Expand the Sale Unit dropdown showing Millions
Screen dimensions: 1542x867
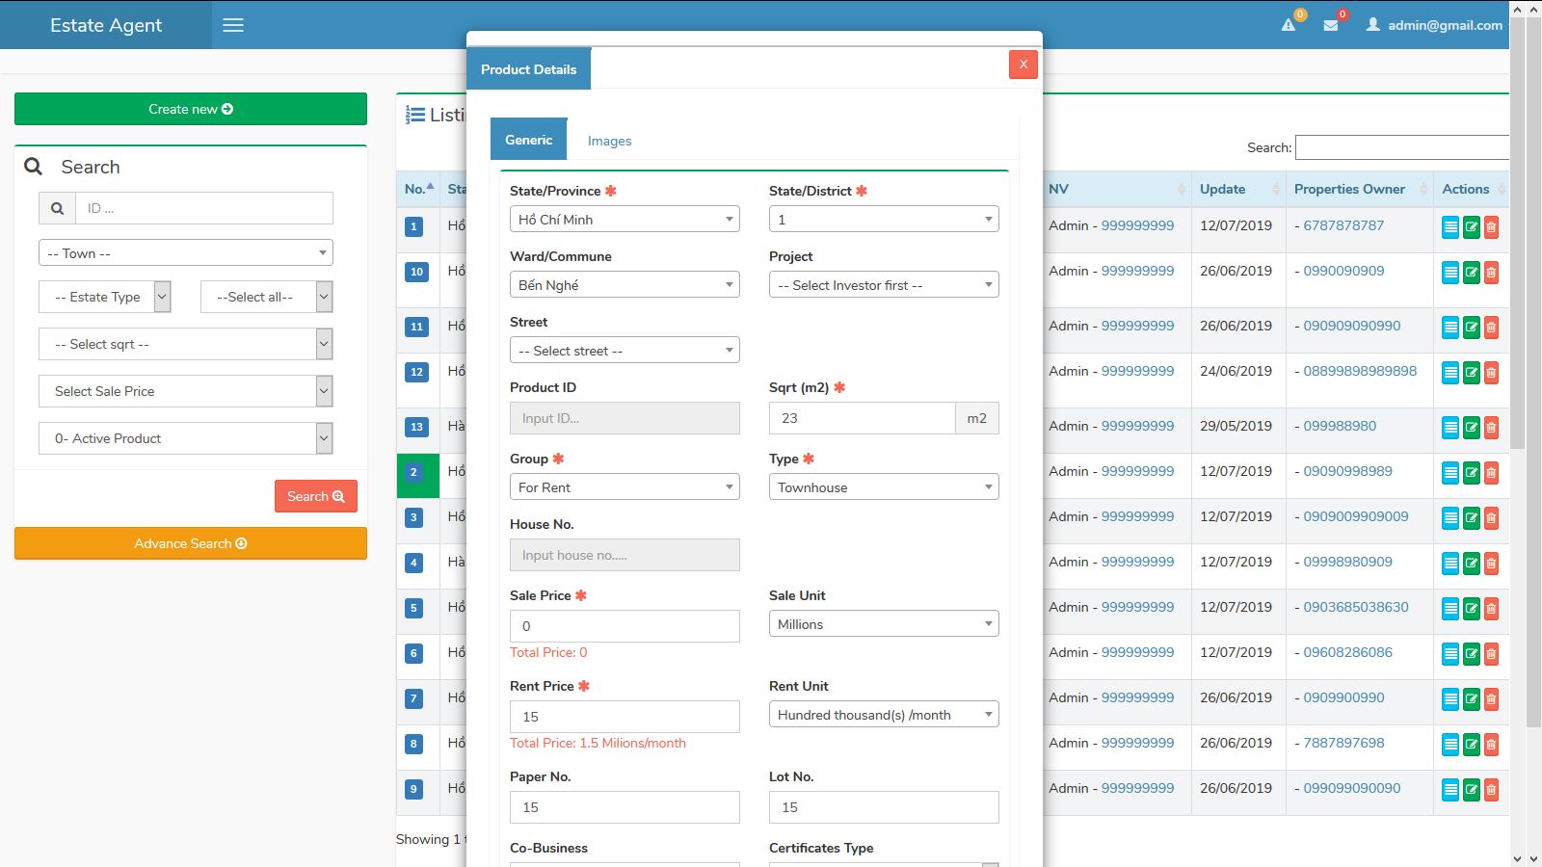(884, 624)
